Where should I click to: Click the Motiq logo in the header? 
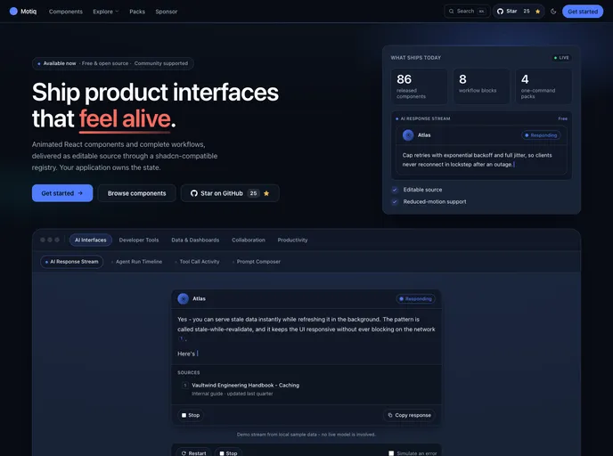click(x=22, y=12)
